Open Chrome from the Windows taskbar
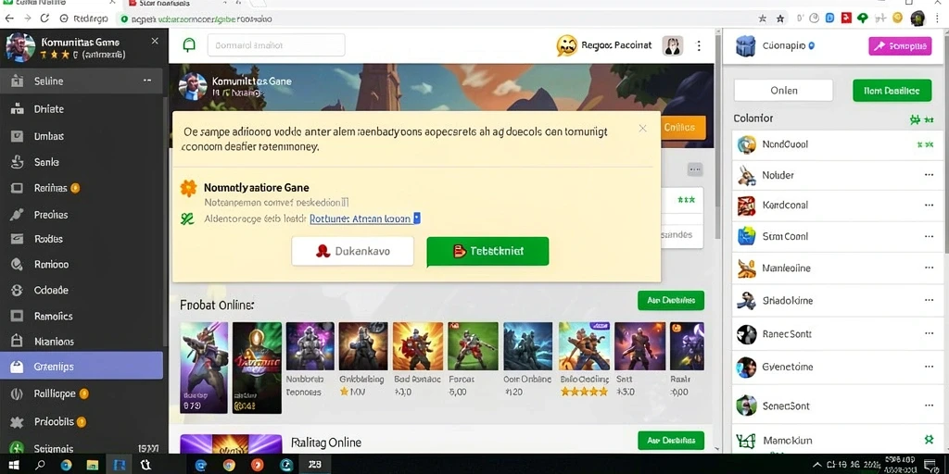The image size is (949, 474). point(229,465)
